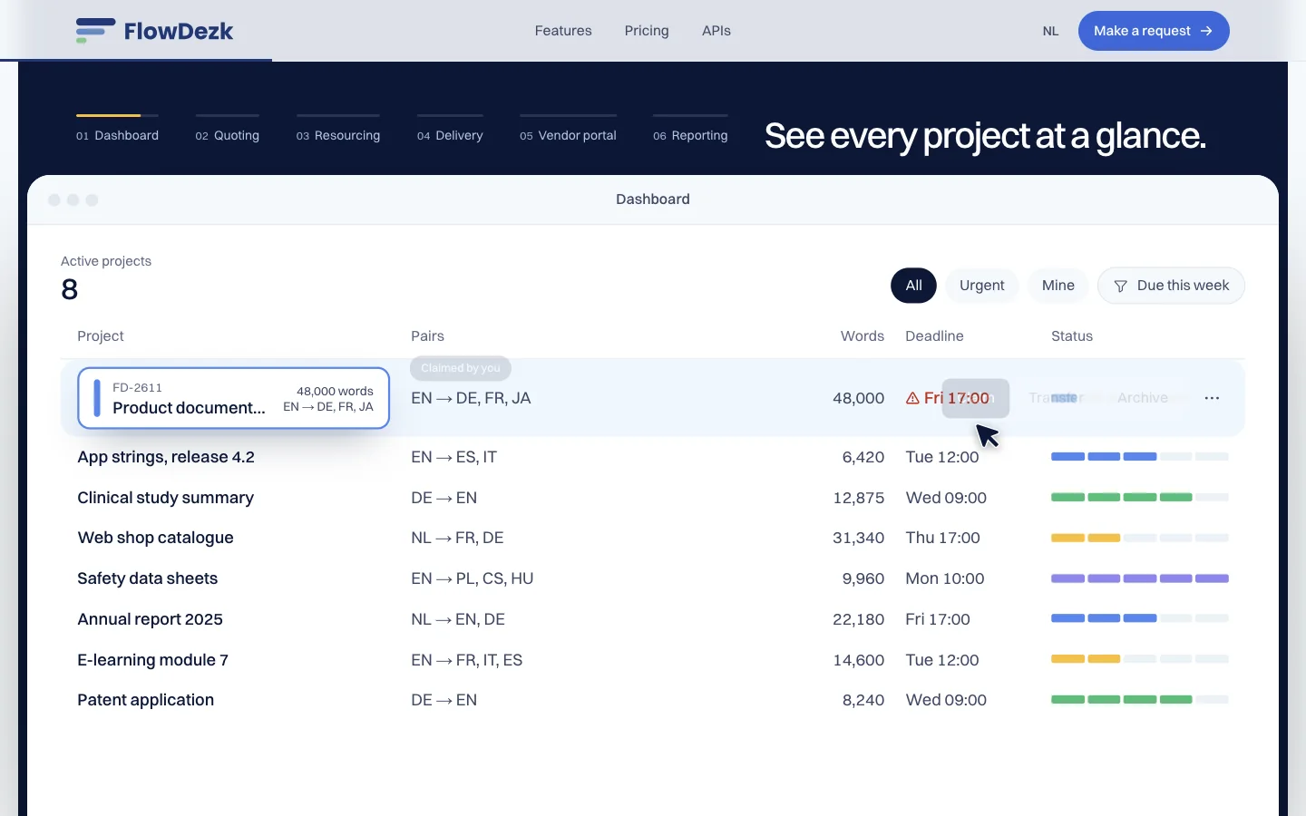Viewport: 1306px width, 816px height.
Task: Sort by the Deadline column header
Action: point(934,336)
